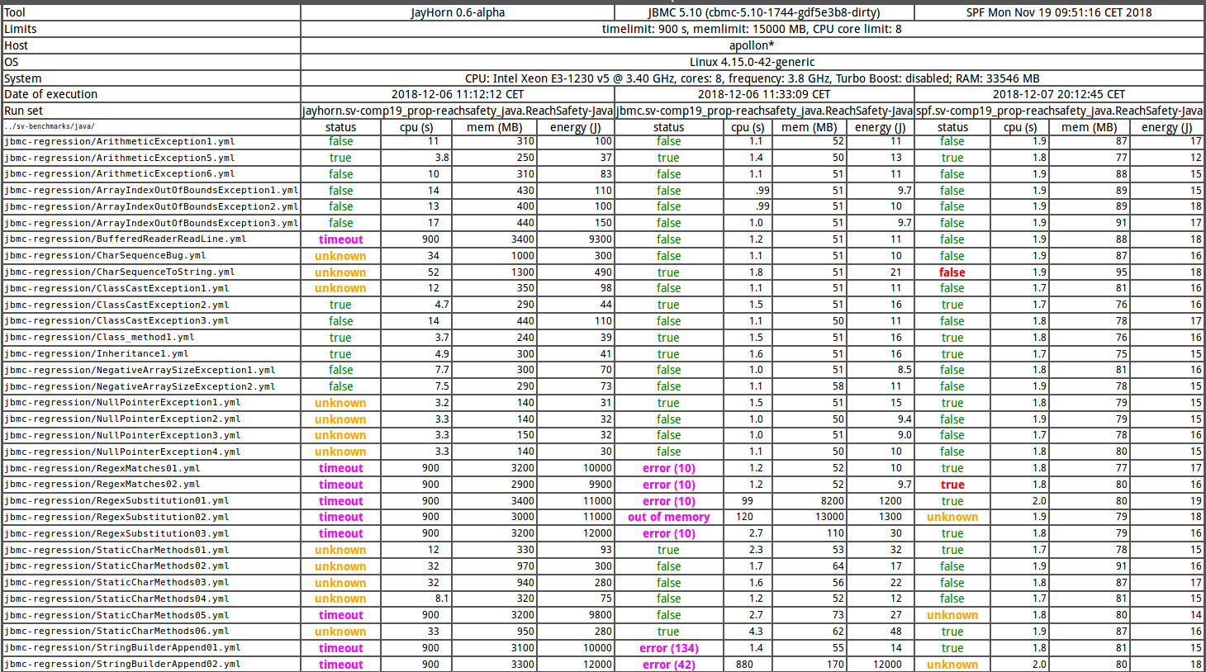Image resolution: width=1206 pixels, height=672 pixels.
Task: Open SPF's red true status for RegexMatches02
Action: [x=952, y=485]
